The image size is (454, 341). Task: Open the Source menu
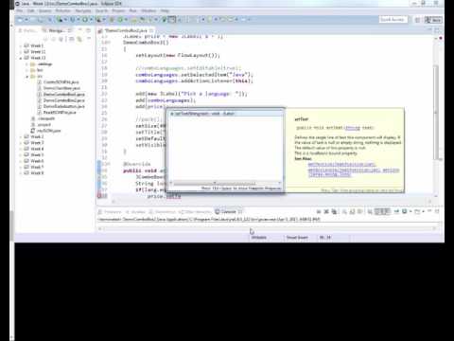pos(45,10)
